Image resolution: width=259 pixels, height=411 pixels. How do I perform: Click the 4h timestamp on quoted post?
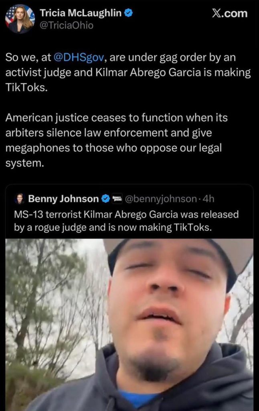tap(209, 199)
